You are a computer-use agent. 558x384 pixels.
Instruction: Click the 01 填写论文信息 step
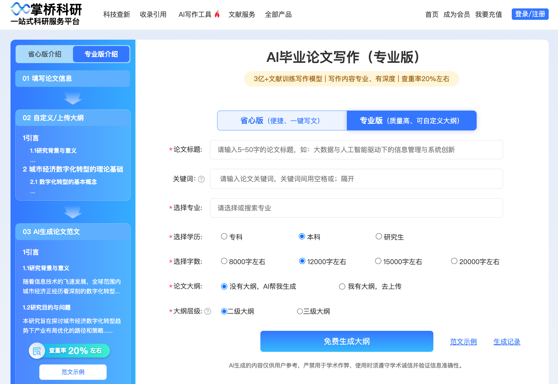73,78
